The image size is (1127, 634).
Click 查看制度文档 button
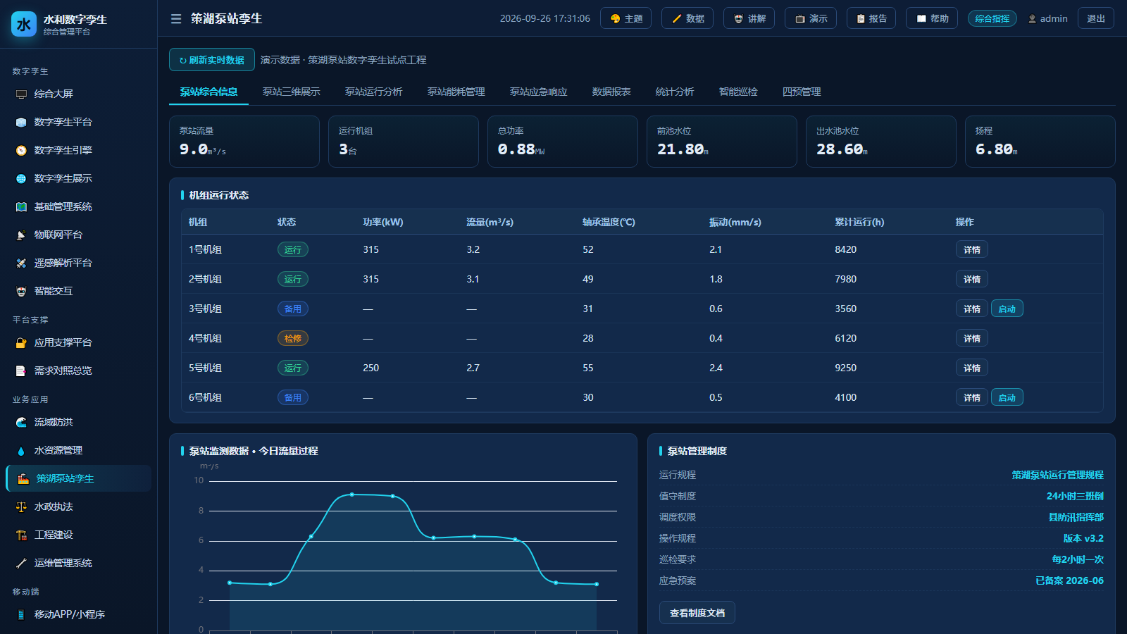click(697, 613)
